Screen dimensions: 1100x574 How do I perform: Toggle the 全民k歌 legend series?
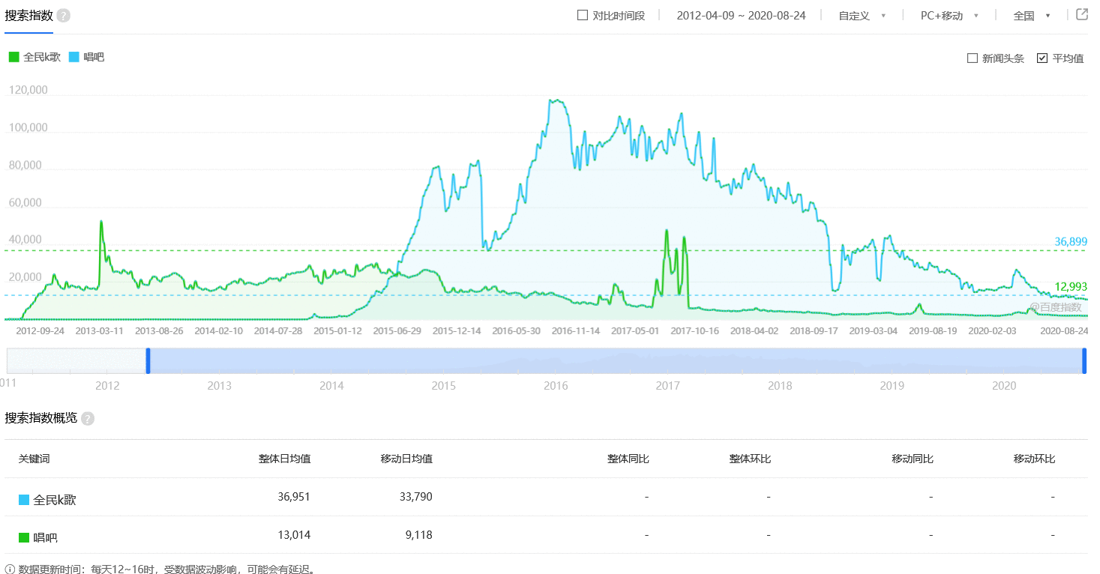34,57
